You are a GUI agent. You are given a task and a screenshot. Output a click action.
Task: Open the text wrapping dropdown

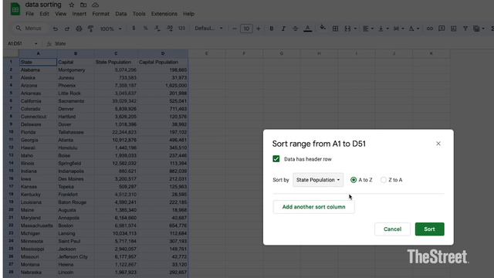[399, 29]
